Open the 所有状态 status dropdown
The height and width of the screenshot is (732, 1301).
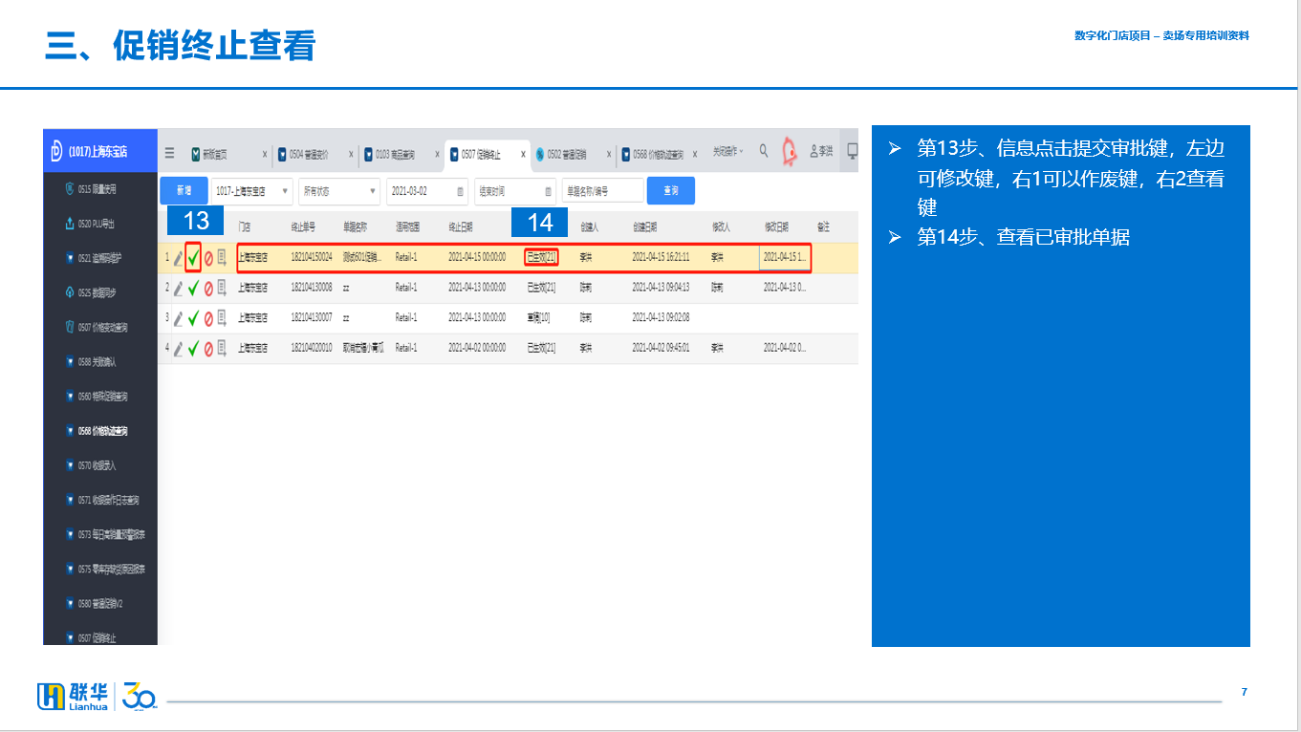click(x=339, y=191)
